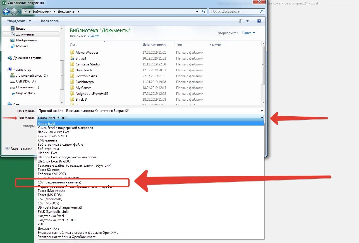
Task: Open recent locations dropdown next to Forward
Action: [x=20, y=12]
